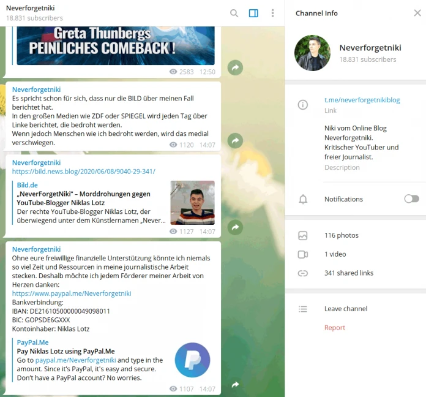Viewport: 426px width, 397px height.
Task: Click the chain link icon for shared links
Action: (302, 273)
